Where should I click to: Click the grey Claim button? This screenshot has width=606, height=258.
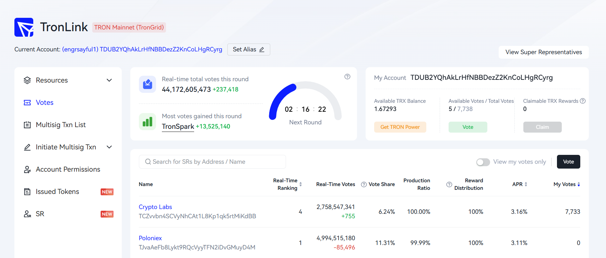point(542,127)
